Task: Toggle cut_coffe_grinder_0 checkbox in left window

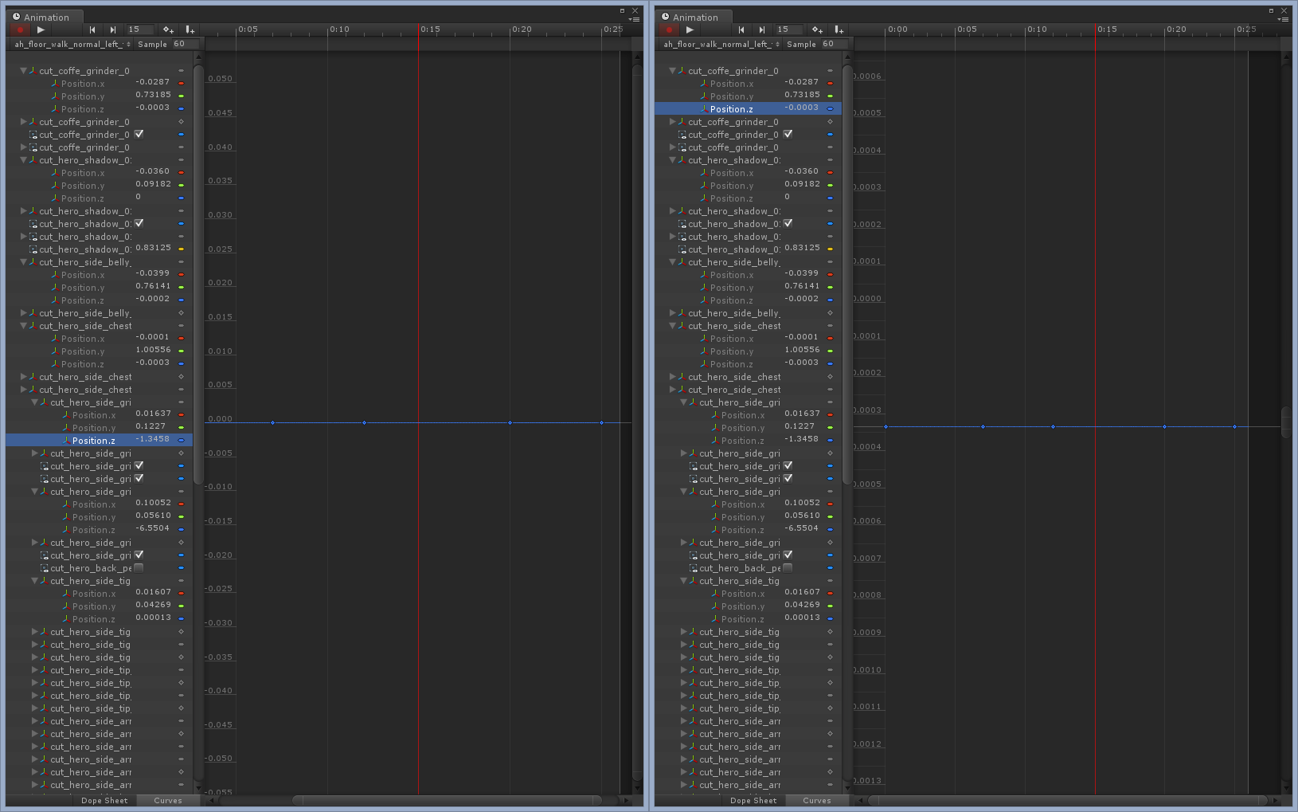Action: pyautogui.click(x=139, y=134)
